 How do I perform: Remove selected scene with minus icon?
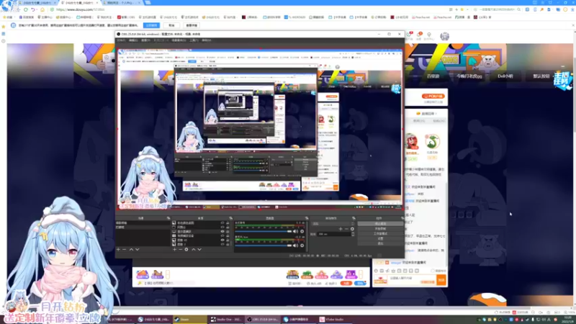[x=124, y=249]
